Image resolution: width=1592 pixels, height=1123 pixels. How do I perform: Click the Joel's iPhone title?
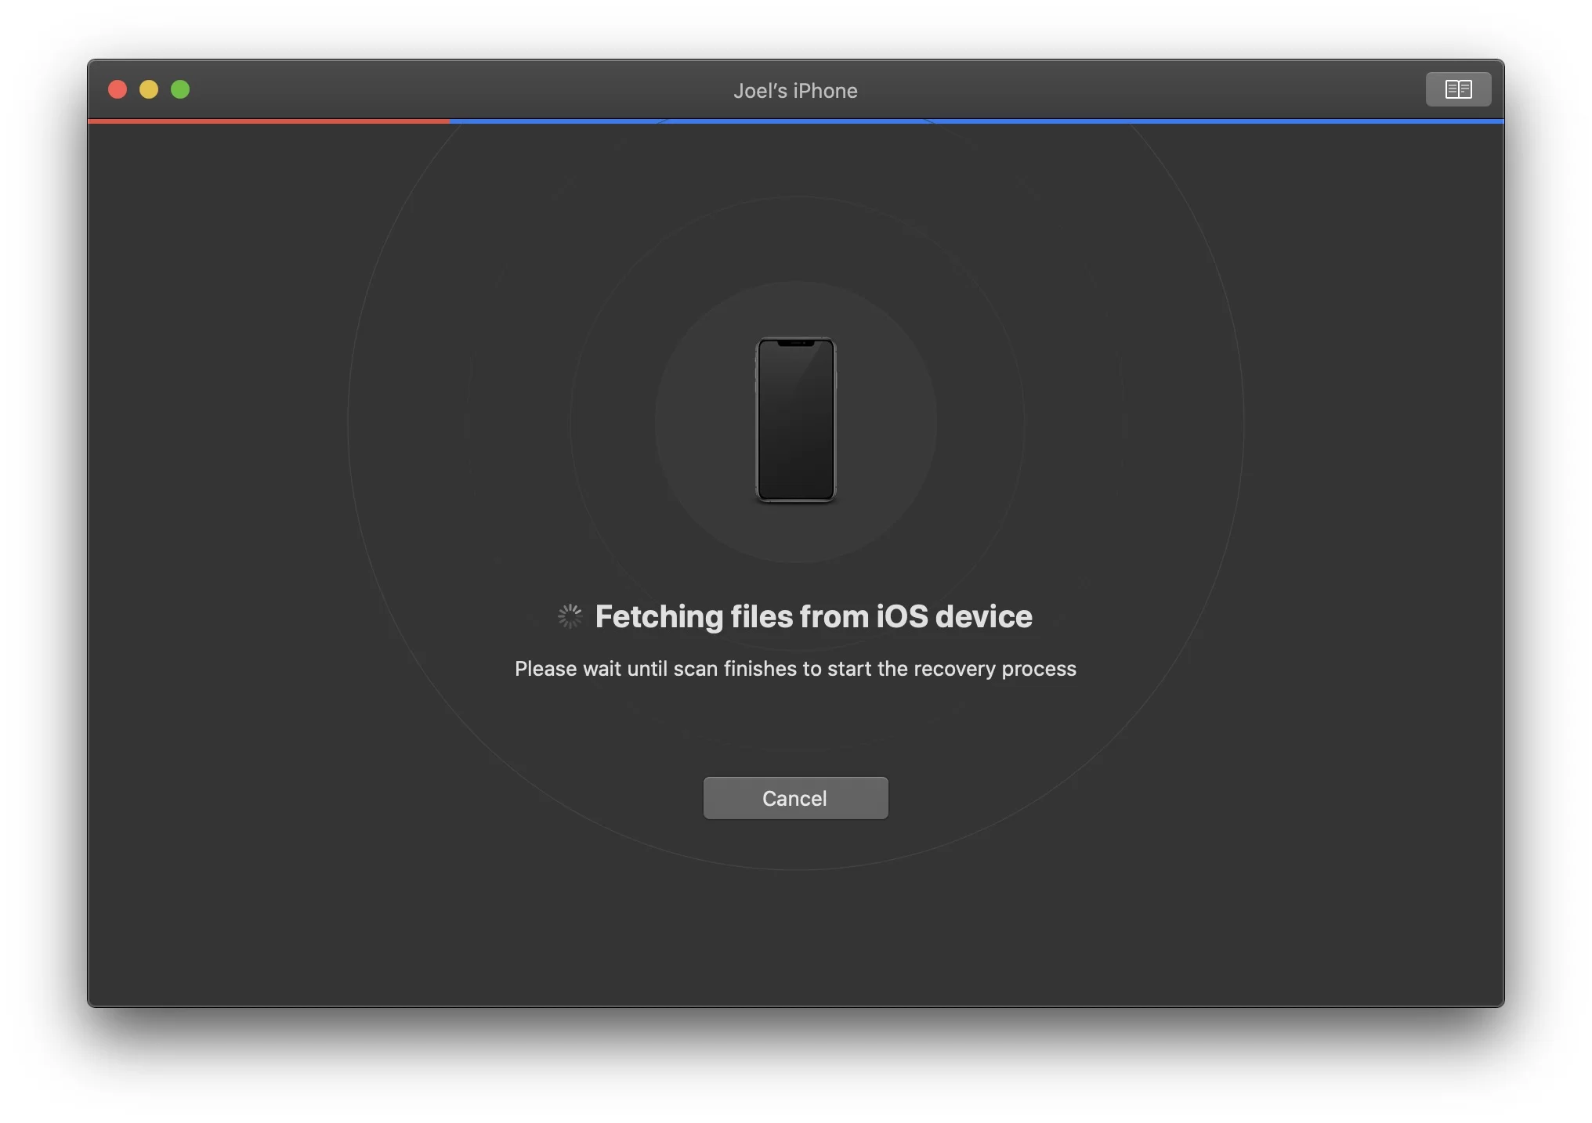point(795,90)
